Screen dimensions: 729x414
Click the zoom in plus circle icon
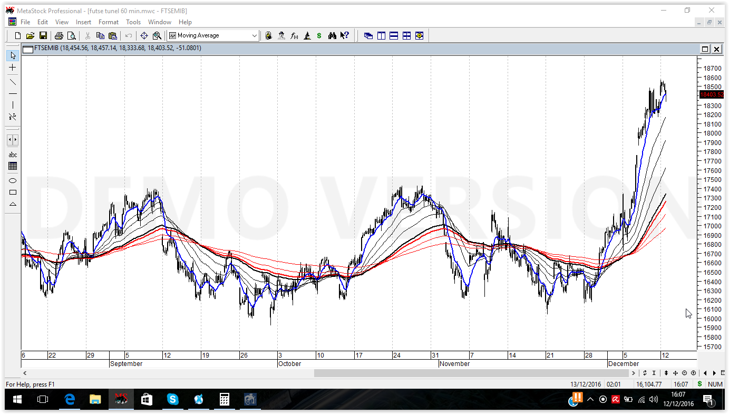[x=693, y=373]
